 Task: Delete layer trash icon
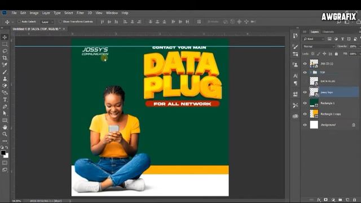click(x=355, y=200)
